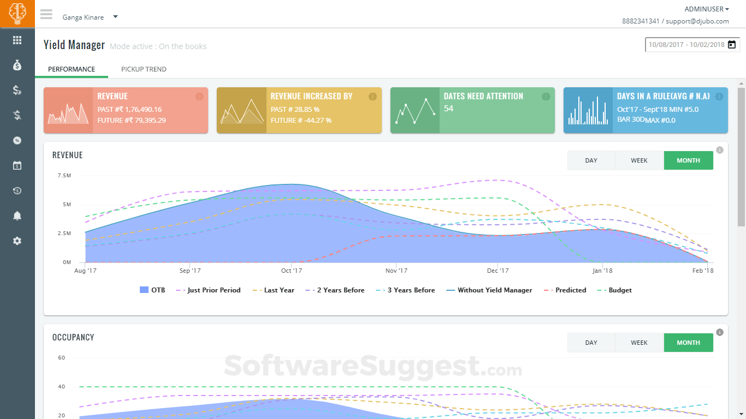Image resolution: width=746 pixels, height=419 pixels.
Task: Click the history sidebar icon
Action: pyautogui.click(x=17, y=190)
